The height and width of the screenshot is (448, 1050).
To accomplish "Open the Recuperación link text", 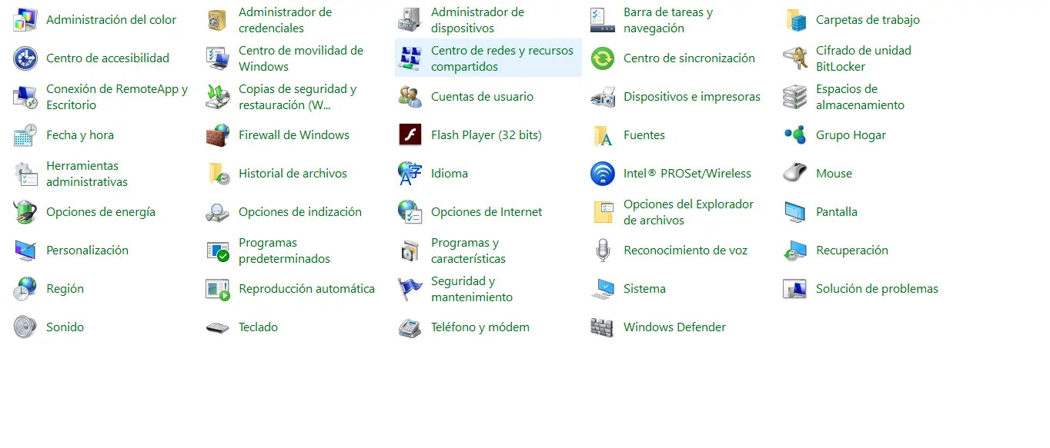I will pos(852,251).
